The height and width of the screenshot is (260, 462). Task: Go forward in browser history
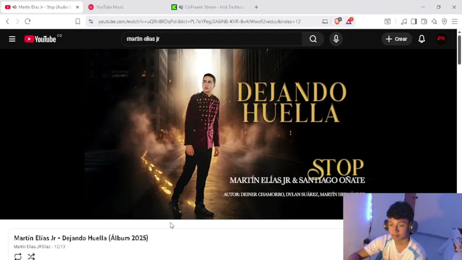click(x=17, y=21)
